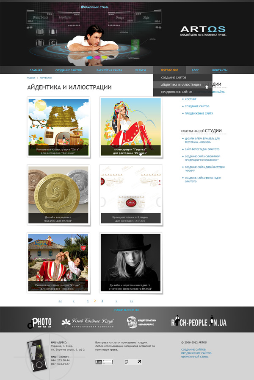Go to the Контакты menu item
Viewport: 254px width, 380px height.
tap(220, 70)
